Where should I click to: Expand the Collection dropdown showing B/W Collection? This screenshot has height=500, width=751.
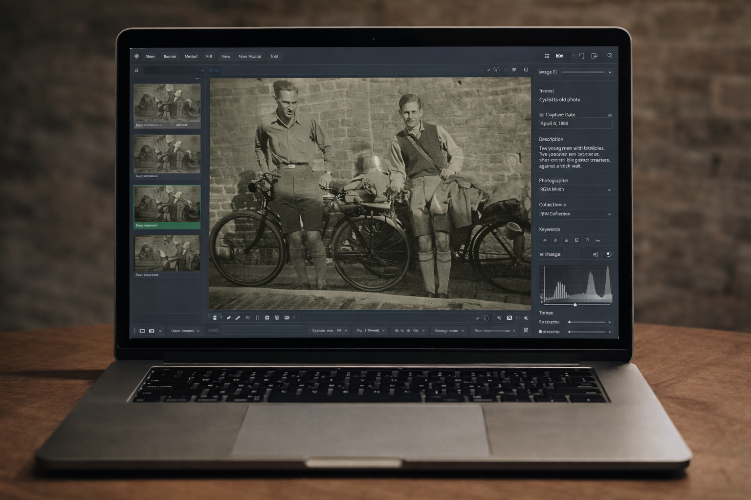[575, 214]
